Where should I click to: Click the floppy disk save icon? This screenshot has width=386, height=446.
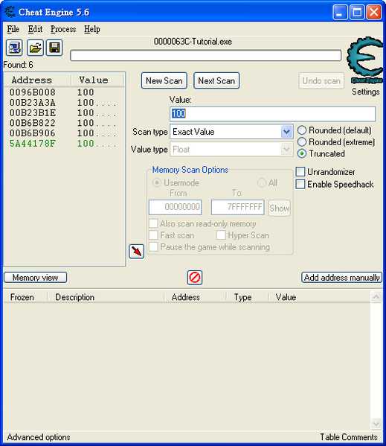54,48
